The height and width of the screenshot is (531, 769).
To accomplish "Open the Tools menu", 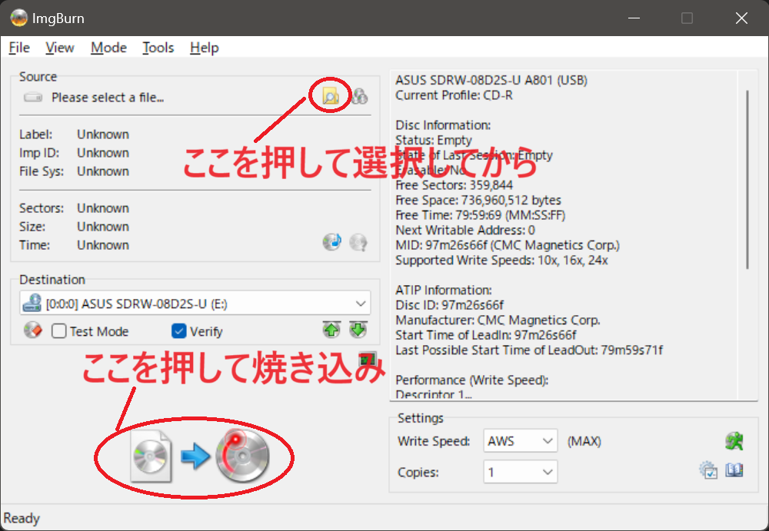I will [x=158, y=48].
